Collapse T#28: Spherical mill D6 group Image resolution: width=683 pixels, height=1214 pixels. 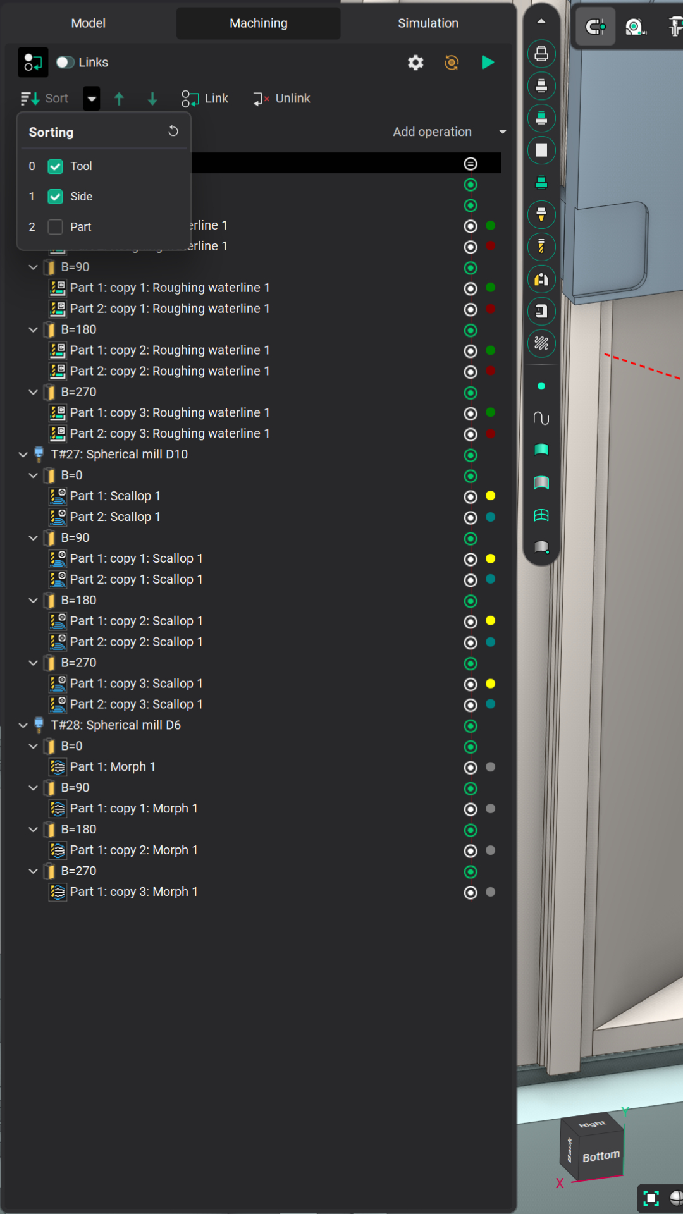pyautogui.click(x=23, y=725)
